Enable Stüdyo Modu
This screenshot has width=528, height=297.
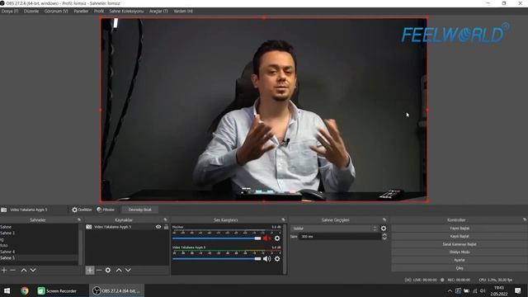[x=460, y=252]
